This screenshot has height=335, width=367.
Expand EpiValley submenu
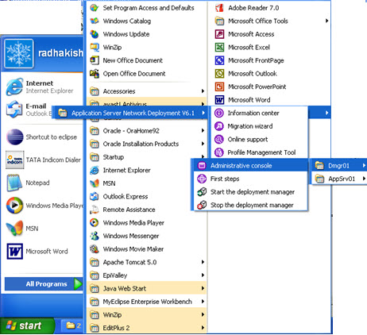pyautogui.click(x=147, y=275)
